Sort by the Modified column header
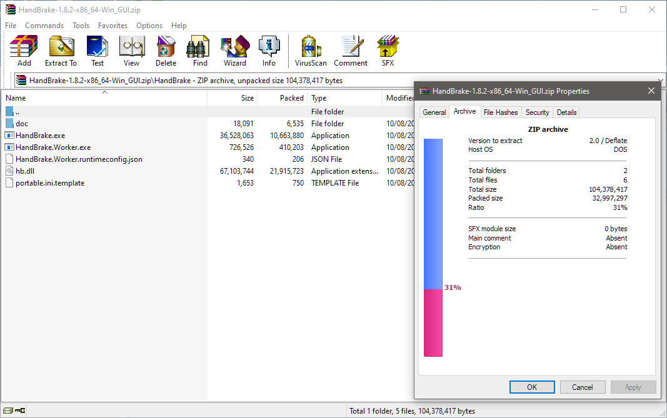 [399, 98]
